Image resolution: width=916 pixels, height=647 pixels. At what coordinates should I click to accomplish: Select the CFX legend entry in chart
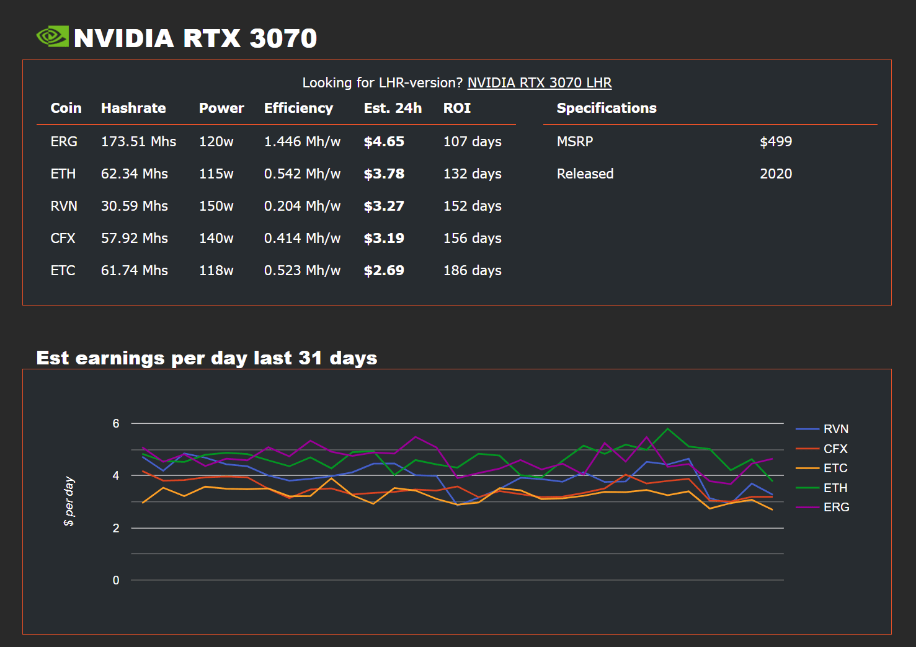point(822,449)
